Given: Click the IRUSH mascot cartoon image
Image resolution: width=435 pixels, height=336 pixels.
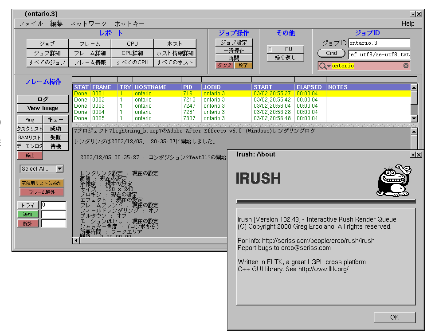Looking at the screenshot, I should [394, 180].
